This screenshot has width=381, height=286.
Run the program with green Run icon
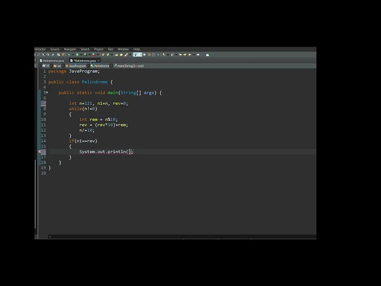tap(77, 55)
